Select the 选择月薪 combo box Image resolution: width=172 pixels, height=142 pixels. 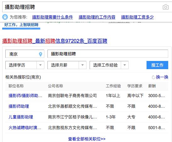[x=67, y=65]
